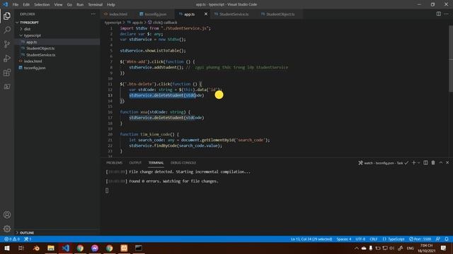The image size is (453, 254).
Task: Expand the dist folder
Action: 57,29
